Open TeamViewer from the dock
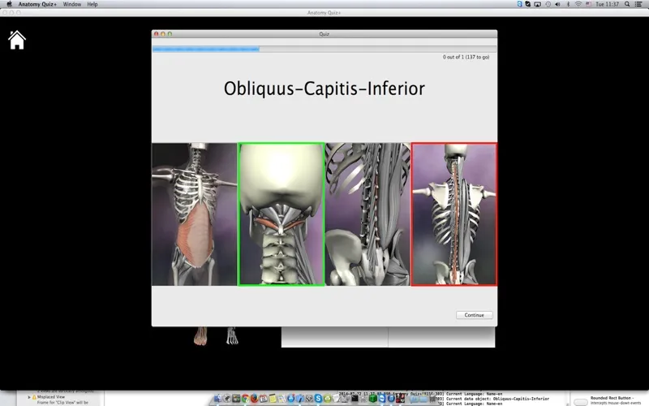Screen dimensions: 649x406 [382, 399]
